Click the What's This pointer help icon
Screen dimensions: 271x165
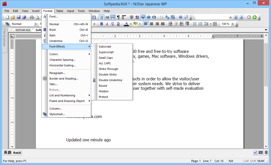pyautogui.click(x=186, y=17)
